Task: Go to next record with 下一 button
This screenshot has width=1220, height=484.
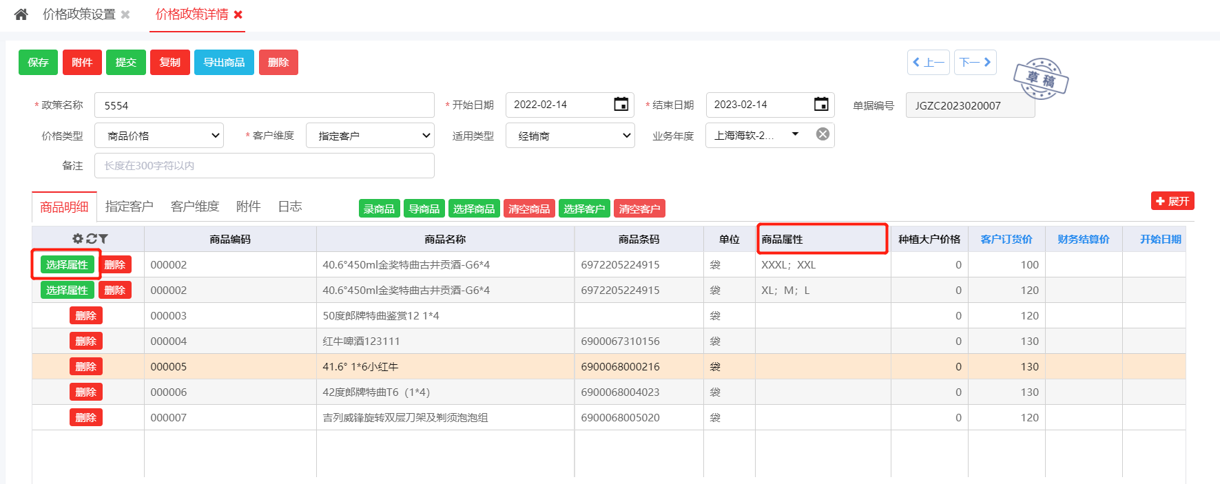Action: pyautogui.click(x=975, y=63)
